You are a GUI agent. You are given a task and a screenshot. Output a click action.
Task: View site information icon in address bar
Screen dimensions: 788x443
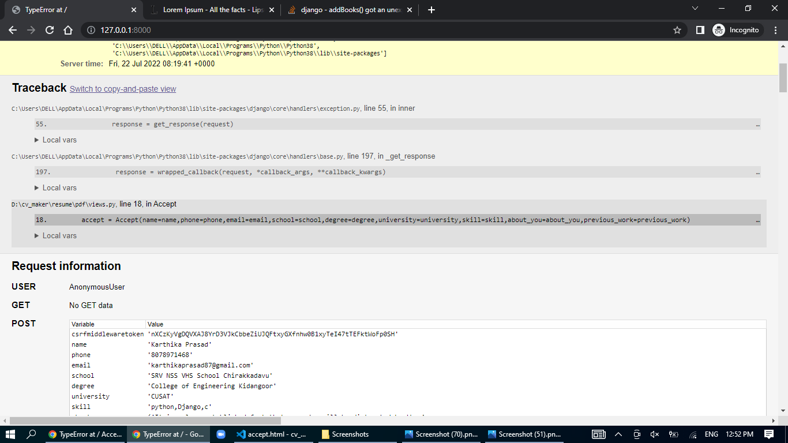coord(91,30)
